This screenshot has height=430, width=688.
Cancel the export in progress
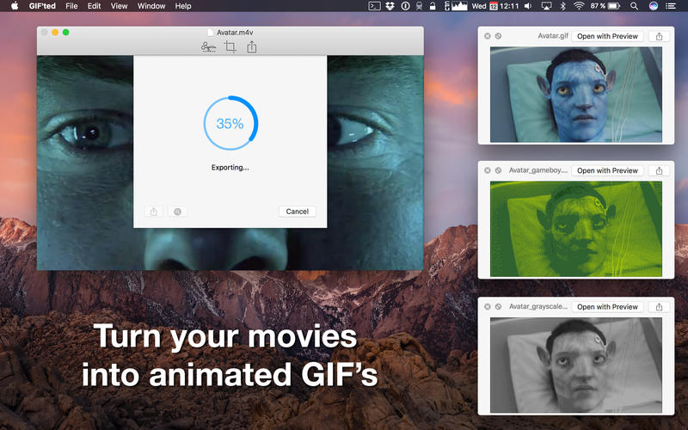(297, 212)
